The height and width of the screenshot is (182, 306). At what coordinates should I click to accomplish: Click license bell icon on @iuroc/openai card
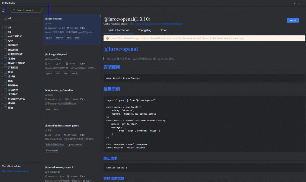pyautogui.click(x=46, y=28)
